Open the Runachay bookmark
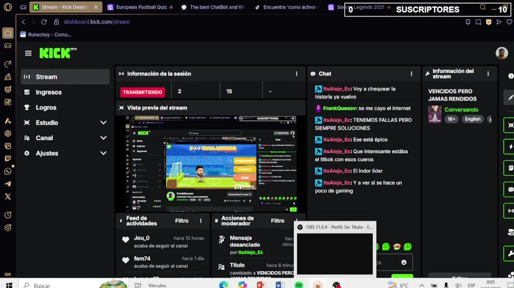Viewport: 514px width, 288px height. tap(46, 35)
